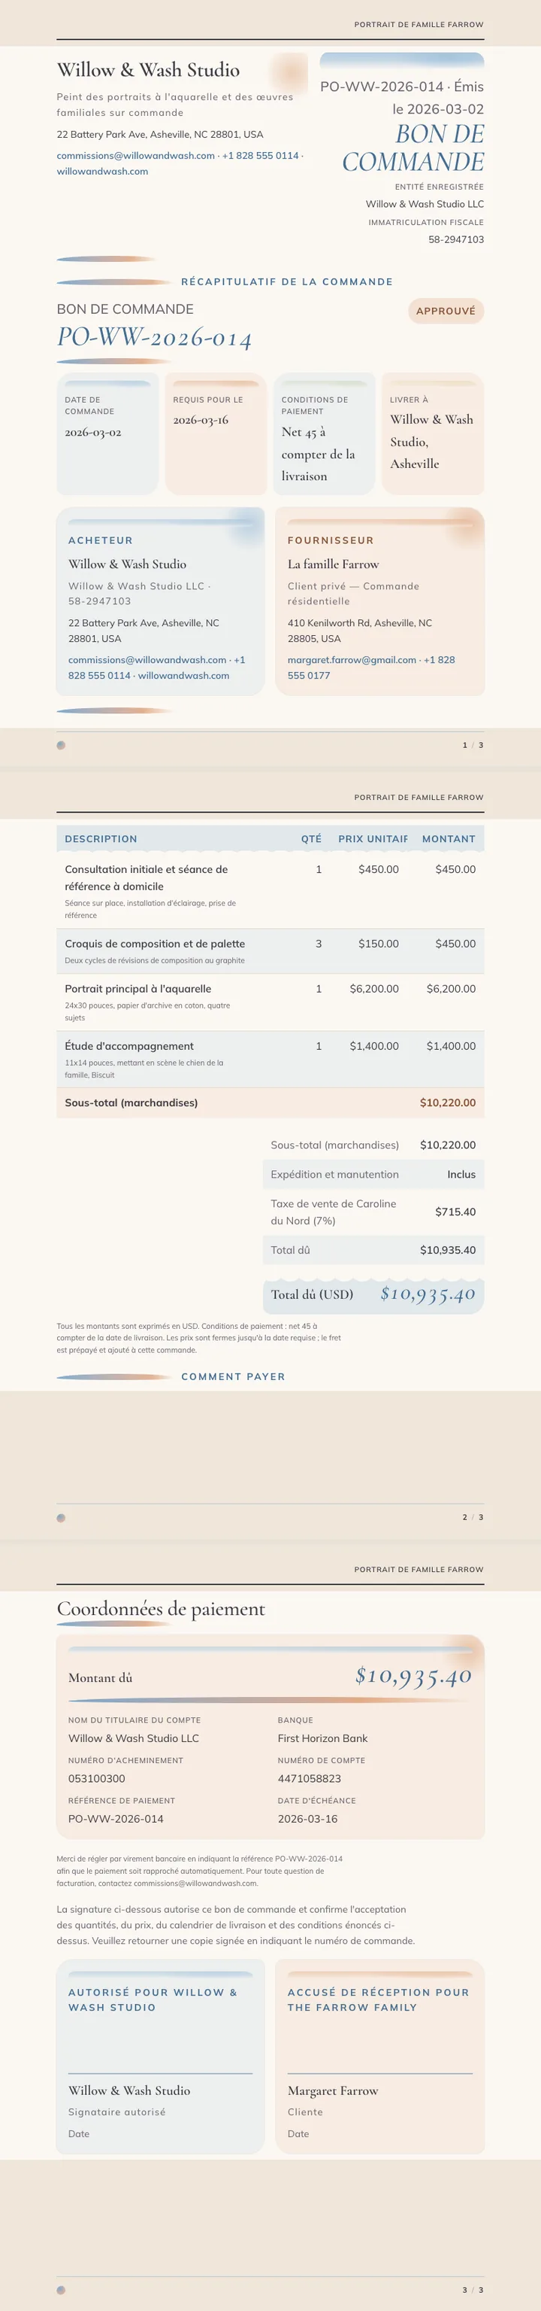Select the Portrait principal à l'aquarelle row
This screenshot has width=541, height=2311.
270,1002
